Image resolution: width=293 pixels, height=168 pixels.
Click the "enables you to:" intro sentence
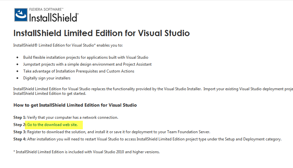(68, 45)
